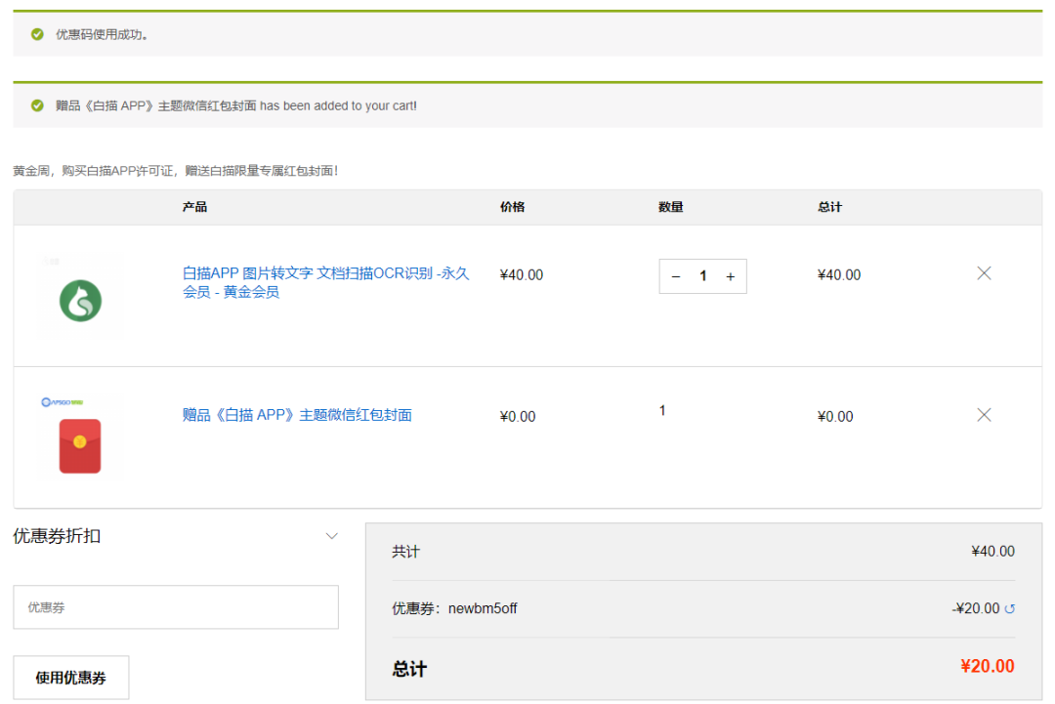1055x704 pixels.
Task: Click the red ¥20.00 order total
Action: pyautogui.click(x=987, y=667)
